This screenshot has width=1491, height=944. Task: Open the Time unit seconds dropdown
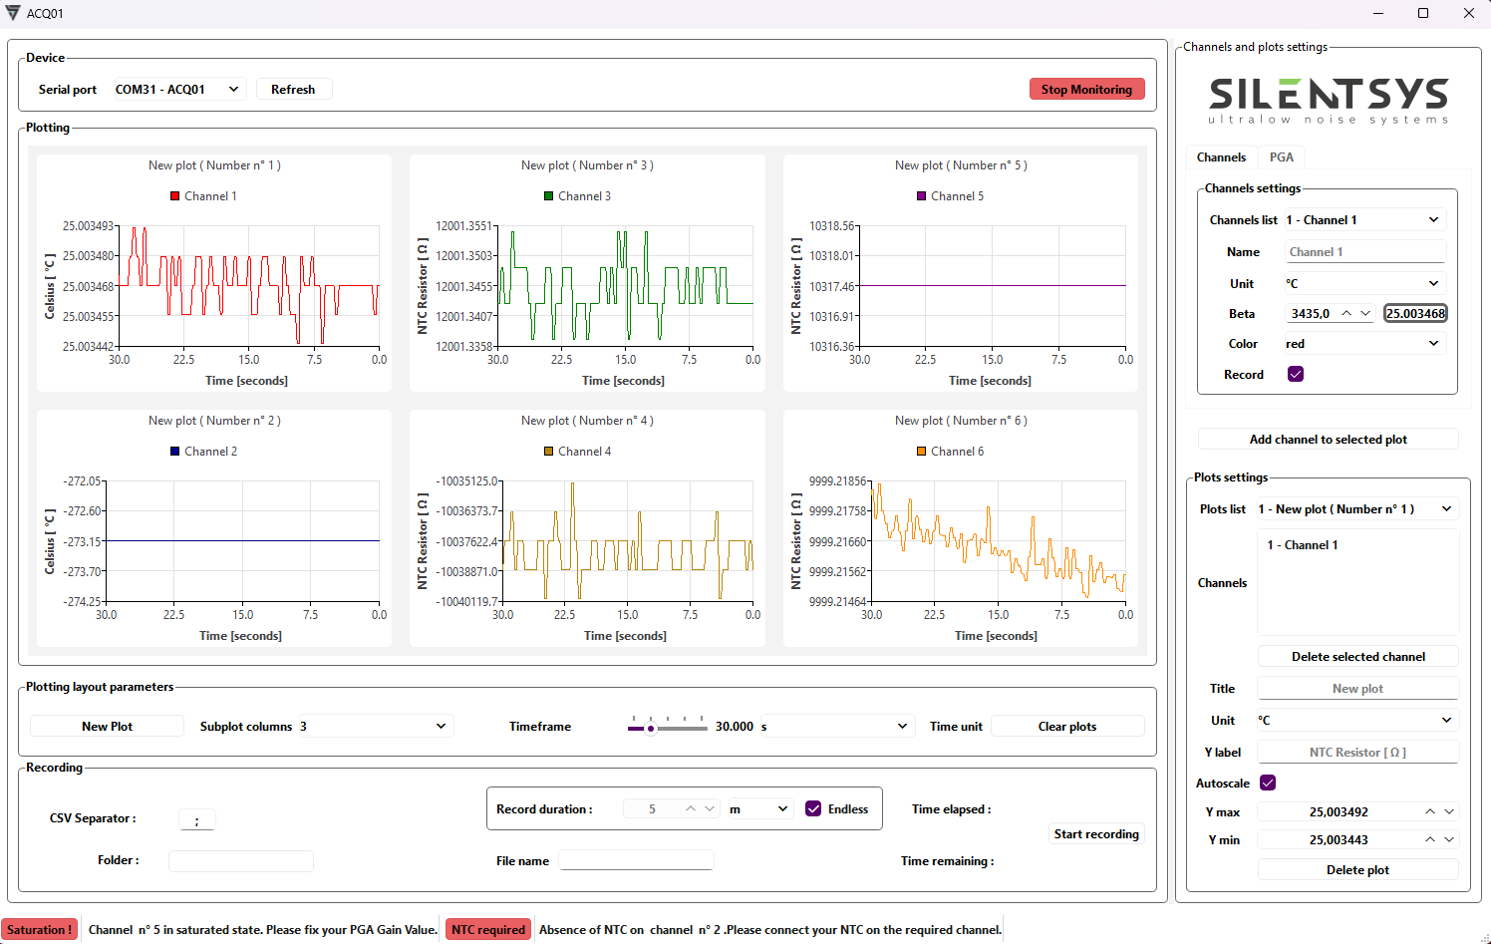(x=835, y=726)
